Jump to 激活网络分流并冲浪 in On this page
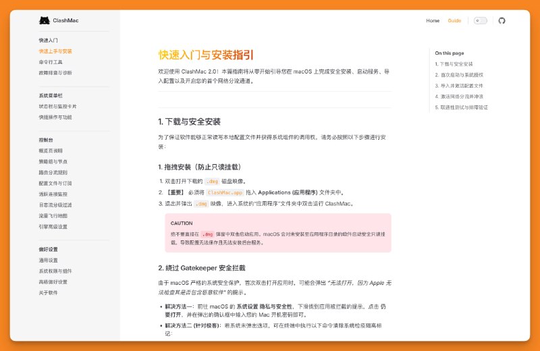The width and height of the screenshot is (540, 351). [459, 97]
